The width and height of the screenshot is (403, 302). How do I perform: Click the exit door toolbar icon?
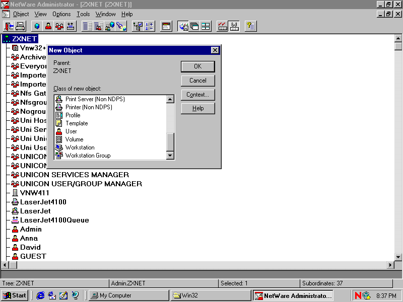pyautogui.click(x=9, y=26)
